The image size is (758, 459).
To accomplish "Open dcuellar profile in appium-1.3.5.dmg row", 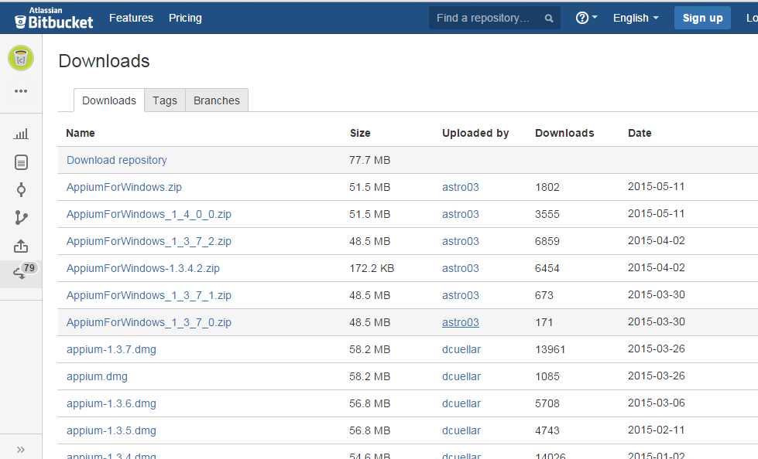I will point(461,430).
